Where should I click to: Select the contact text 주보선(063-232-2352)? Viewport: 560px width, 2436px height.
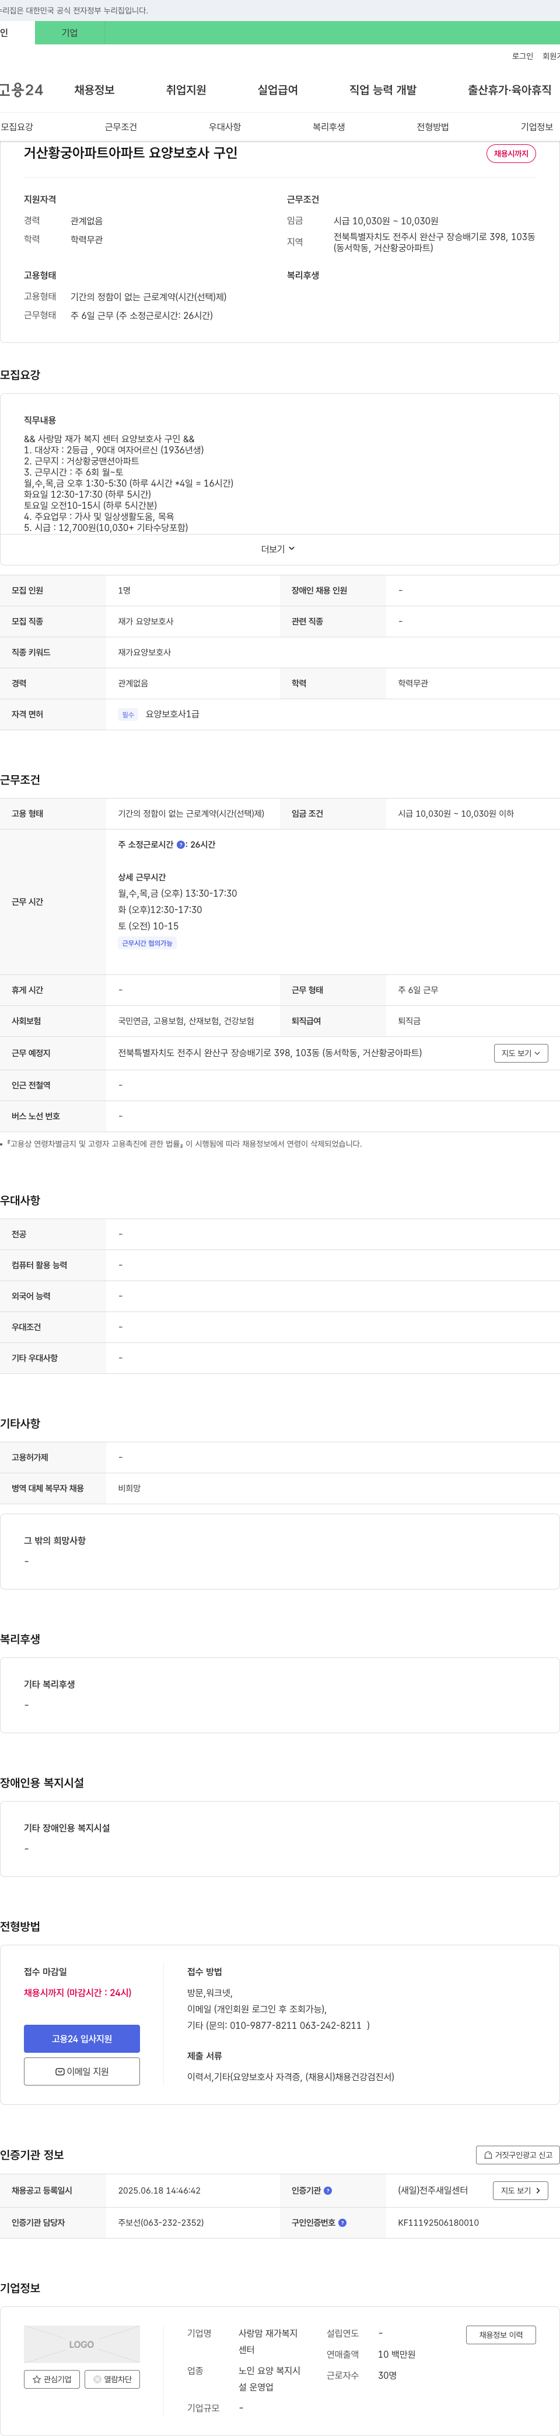(x=160, y=2222)
